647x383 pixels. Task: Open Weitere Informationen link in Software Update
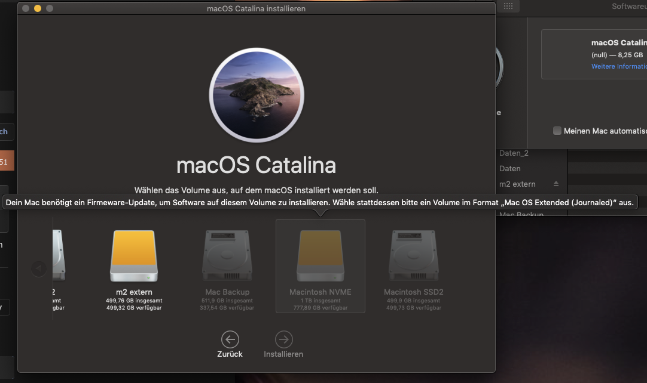(619, 66)
